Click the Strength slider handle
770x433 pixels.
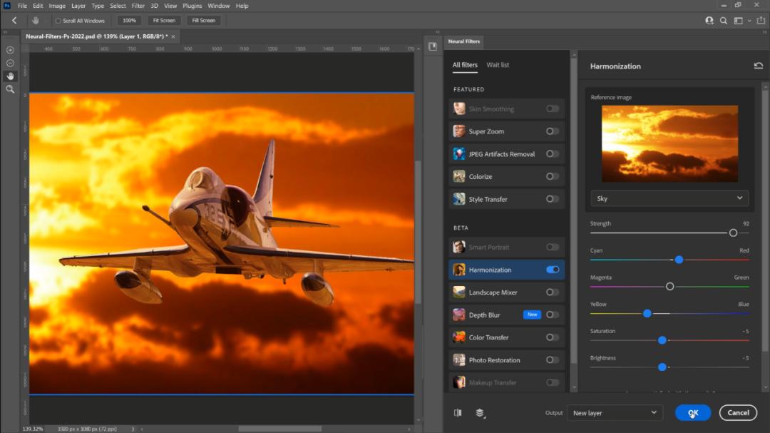click(x=733, y=233)
